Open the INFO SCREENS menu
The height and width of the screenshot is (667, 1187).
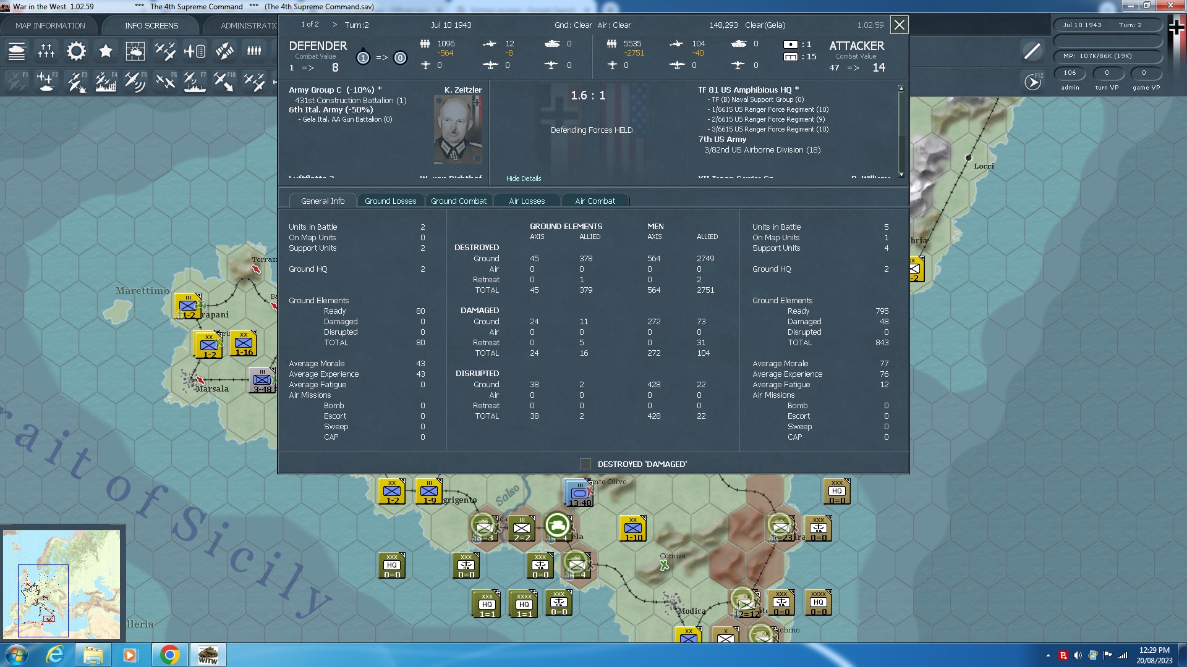click(151, 25)
